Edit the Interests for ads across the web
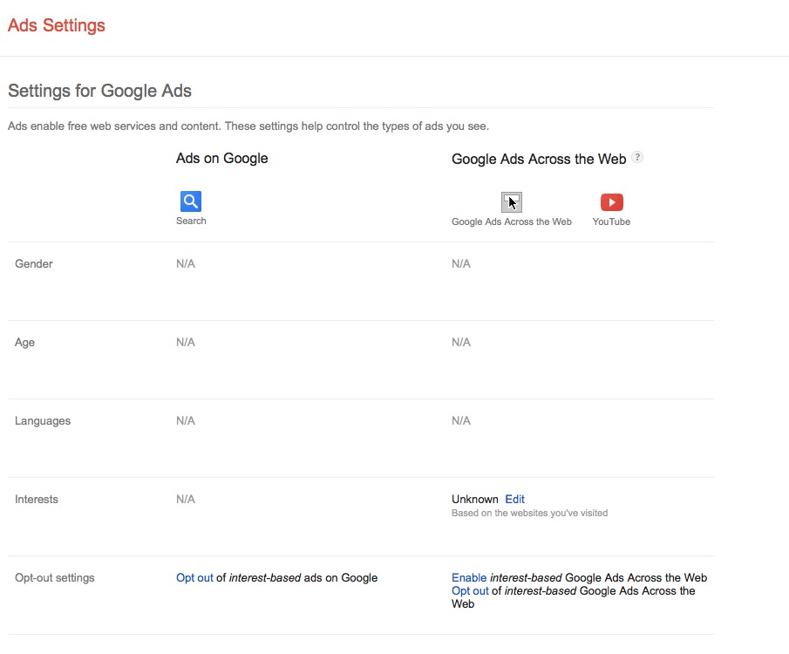 pos(514,500)
